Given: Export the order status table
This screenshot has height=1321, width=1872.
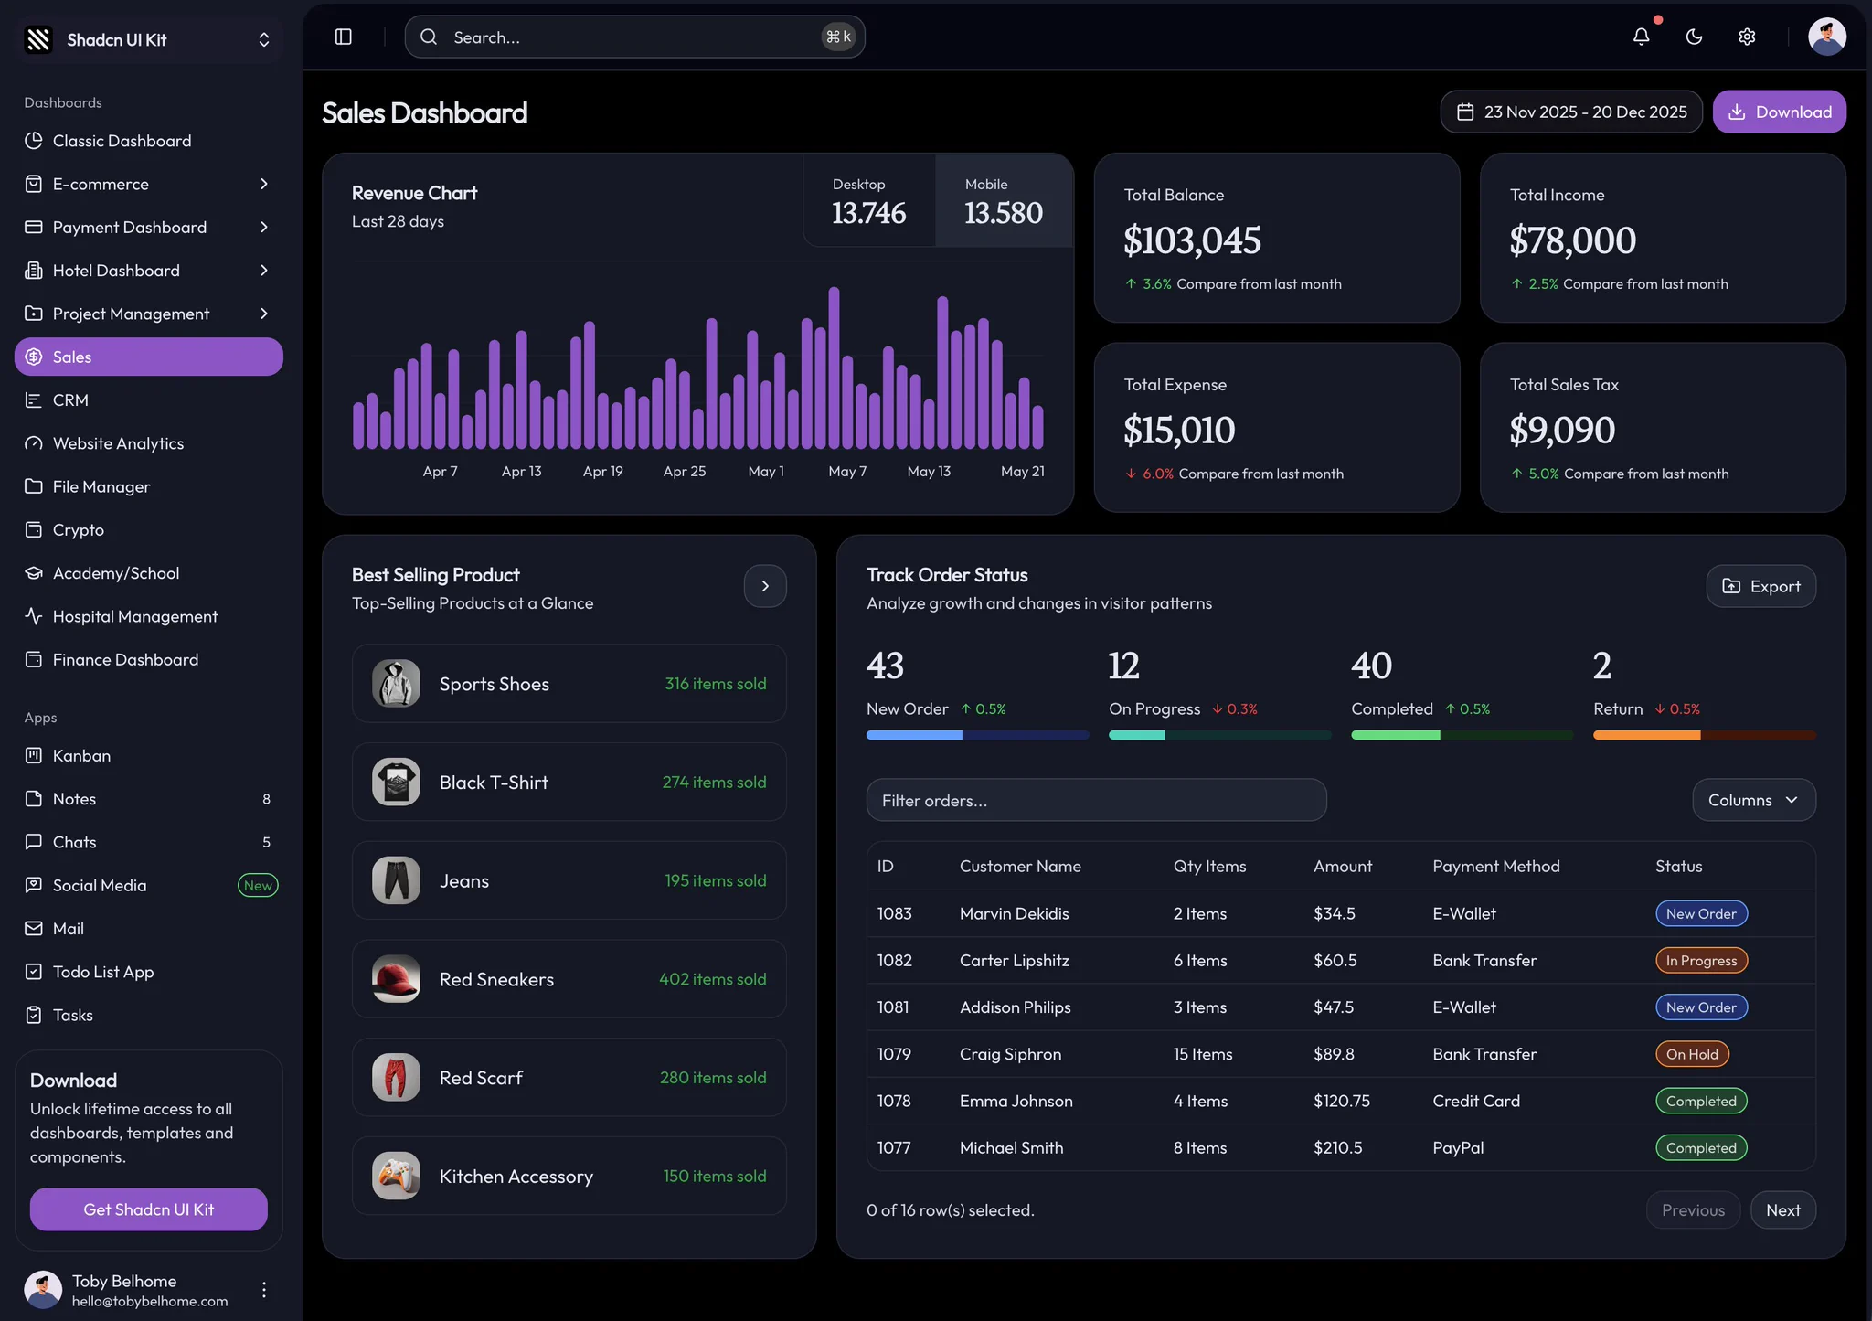Looking at the screenshot, I should click(x=1760, y=586).
